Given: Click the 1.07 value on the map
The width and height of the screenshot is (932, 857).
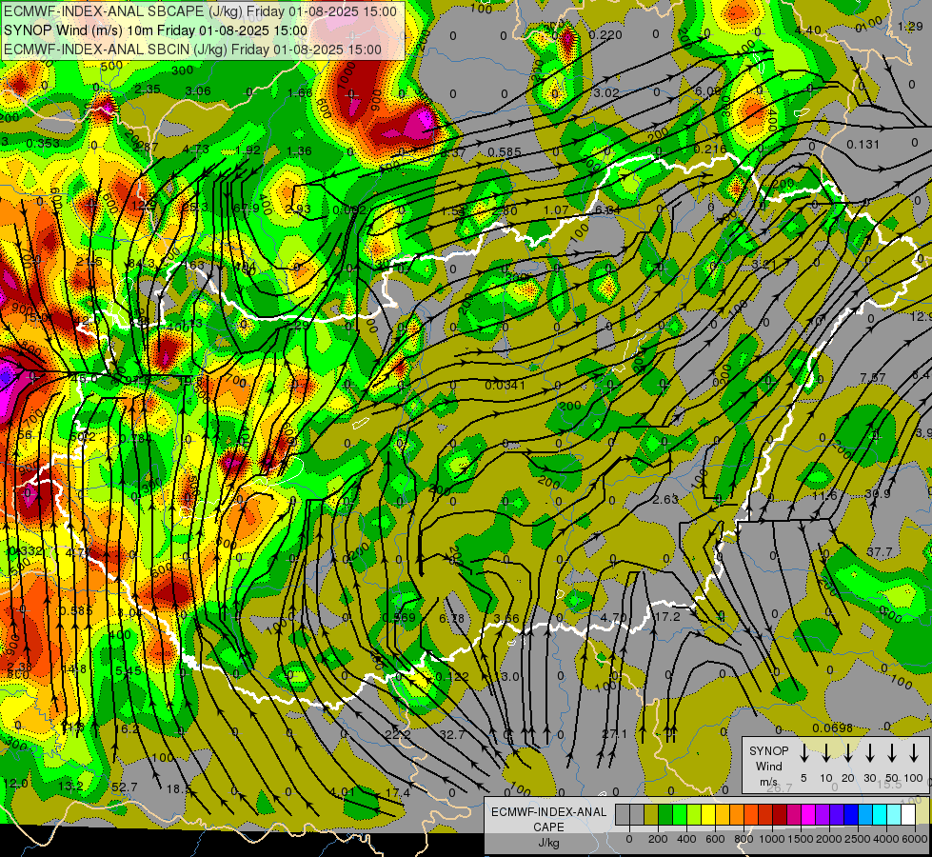Looking at the screenshot, I should (556, 209).
